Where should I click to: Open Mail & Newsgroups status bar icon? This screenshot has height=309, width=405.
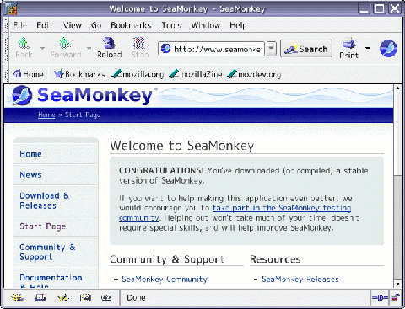point(40,297)
